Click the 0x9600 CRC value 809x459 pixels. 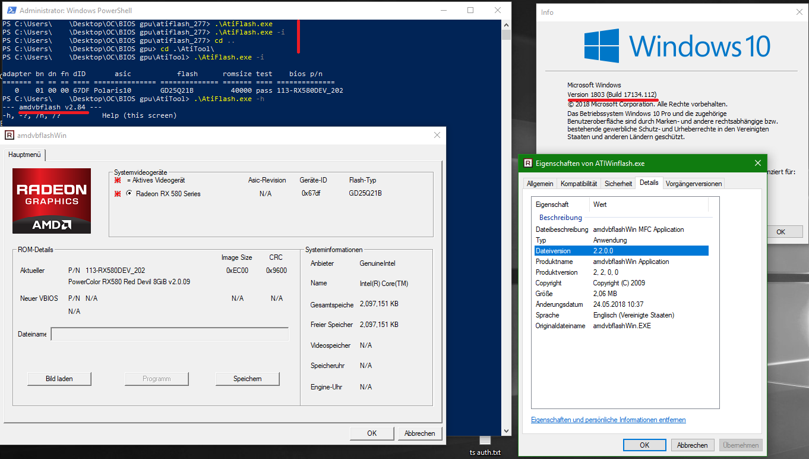(276, 271)
